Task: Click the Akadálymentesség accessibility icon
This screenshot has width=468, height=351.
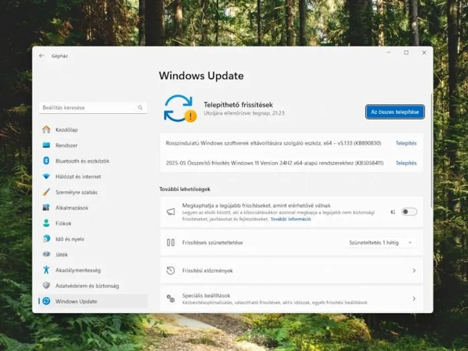Action: (x=46, y=270)
